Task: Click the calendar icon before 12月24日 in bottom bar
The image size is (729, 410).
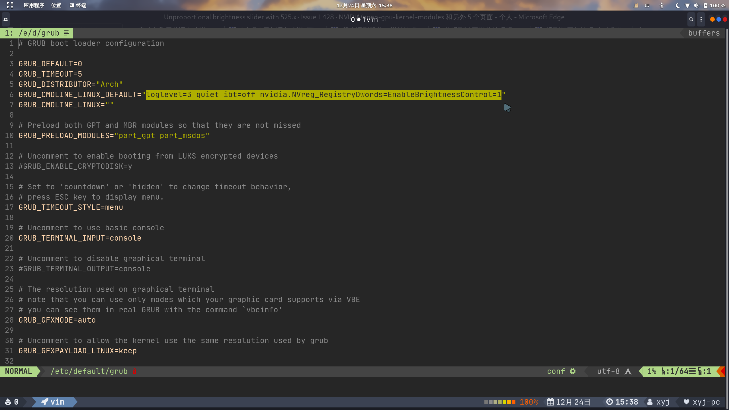Action: 550,402
